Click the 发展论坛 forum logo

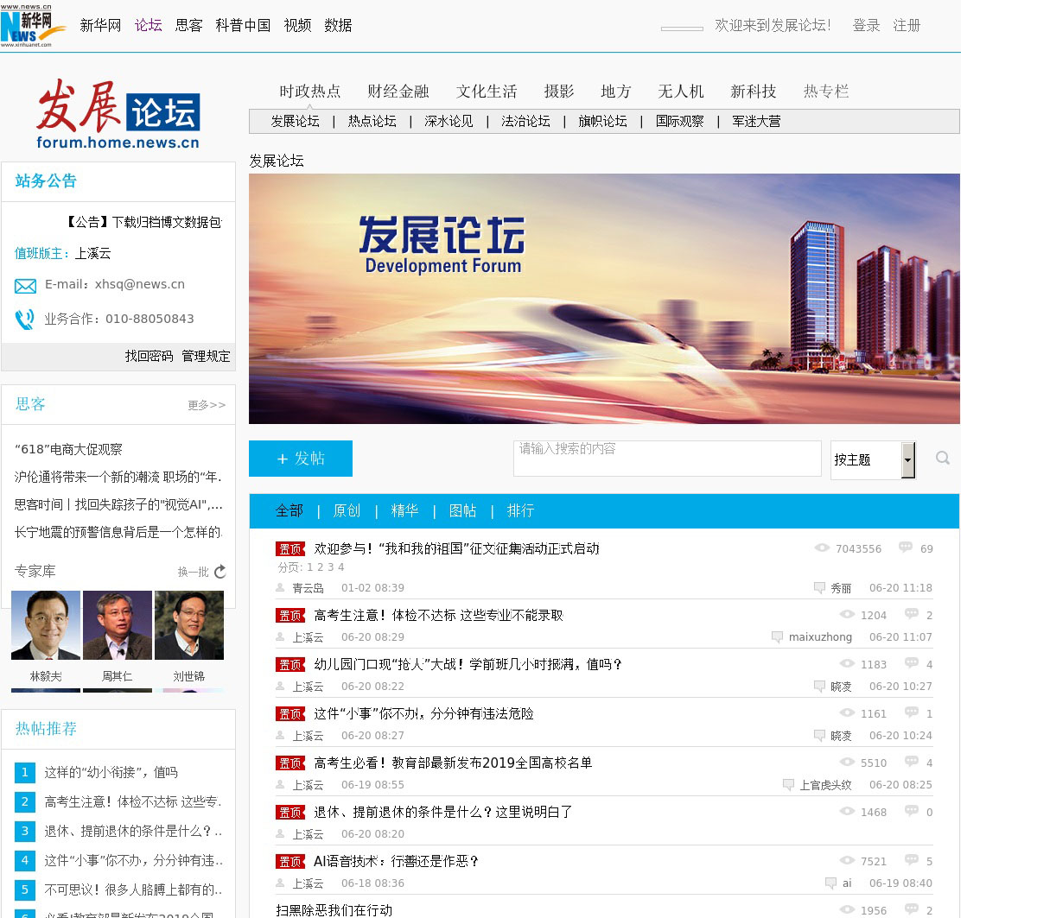tap(118, 114)
